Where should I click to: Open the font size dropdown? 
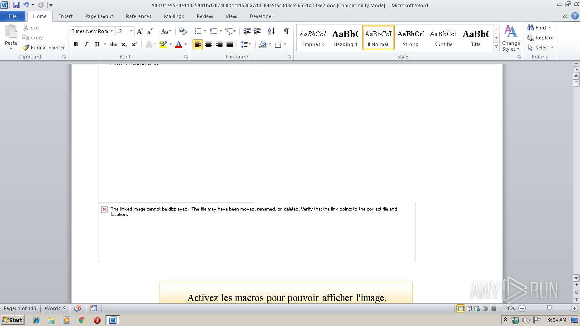click(x=131, y=31)
